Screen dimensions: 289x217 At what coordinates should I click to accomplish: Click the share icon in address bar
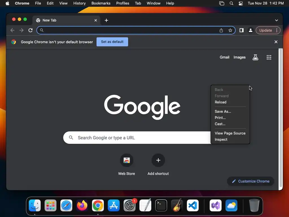[x=221, y=31]
